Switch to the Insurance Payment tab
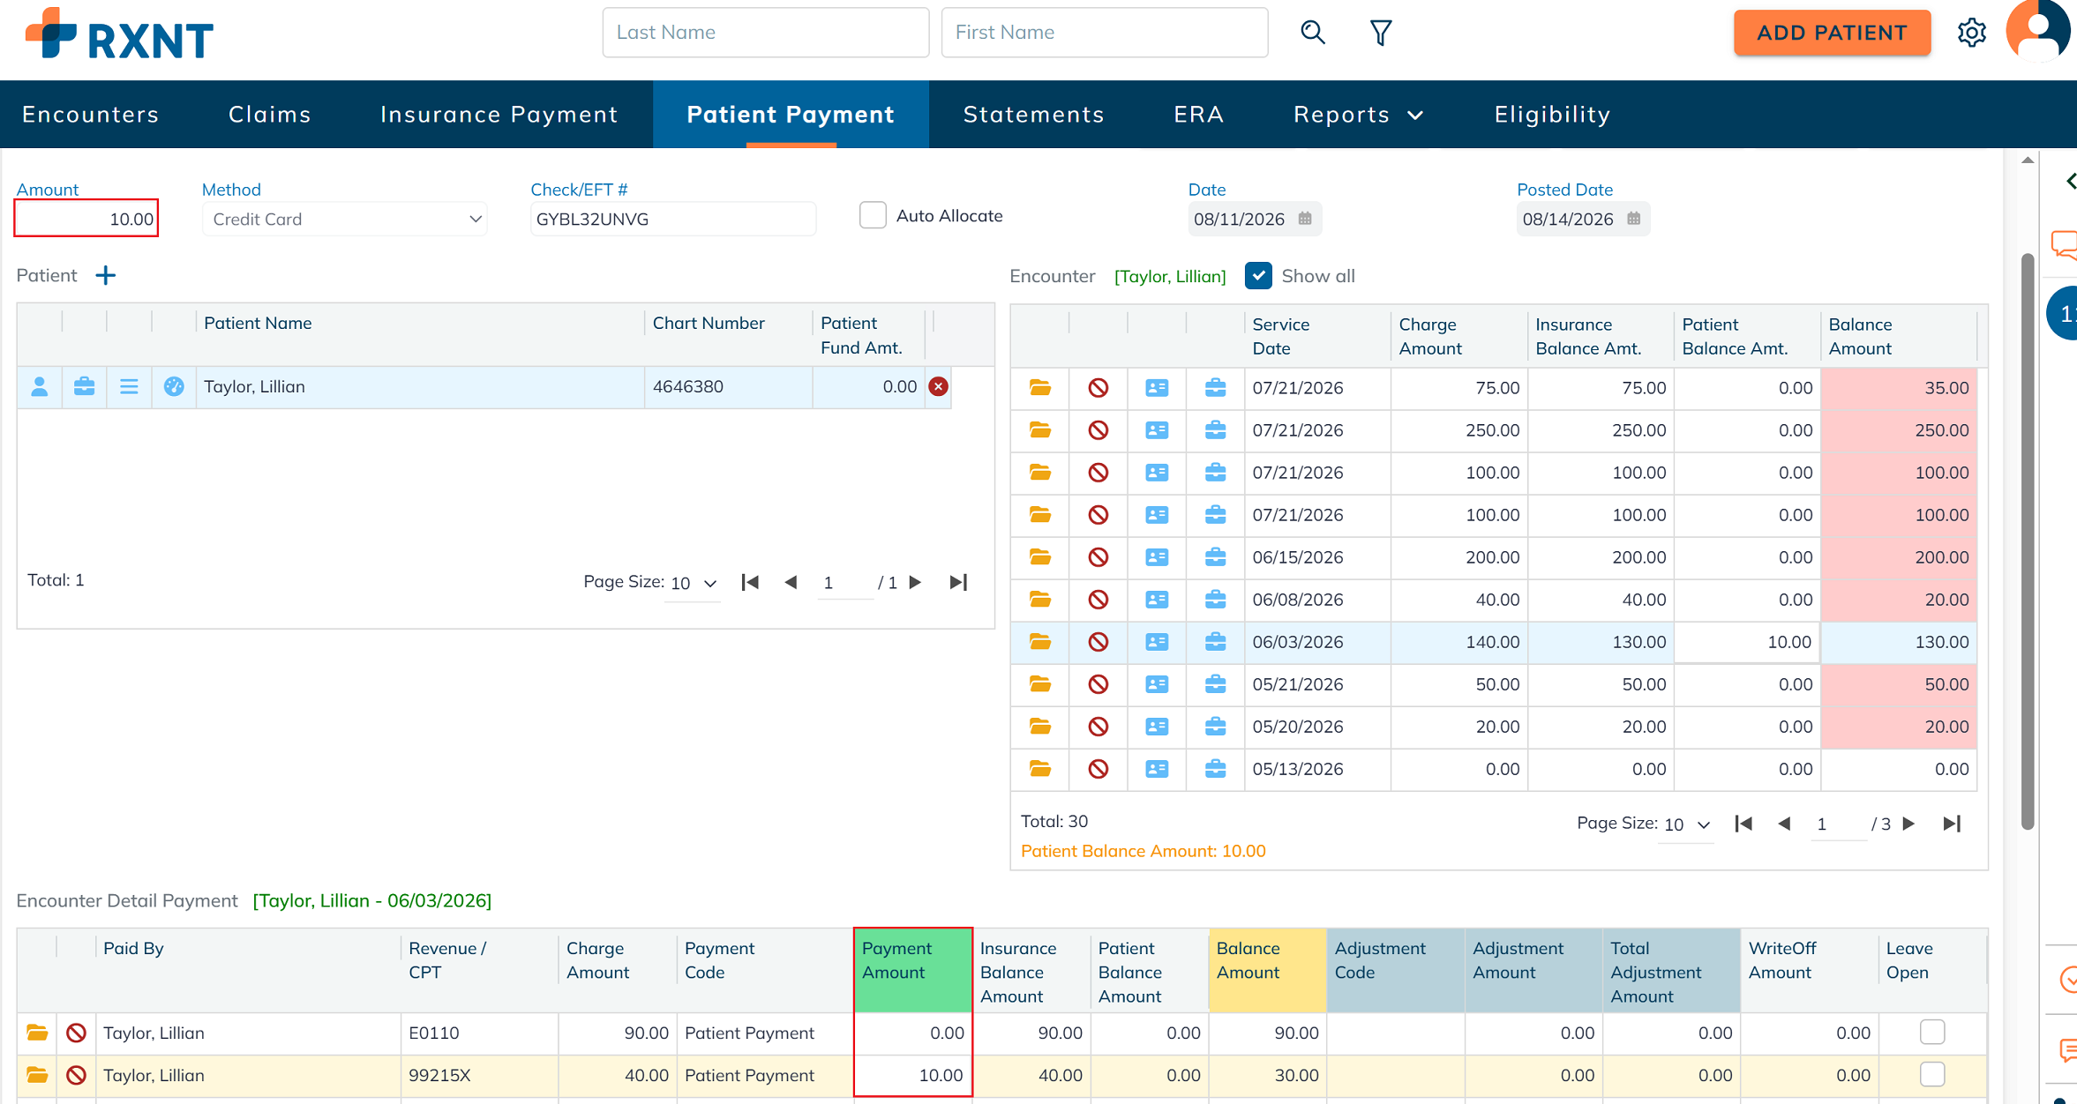Screen dimensions: 2077x1104 [499, 115]
